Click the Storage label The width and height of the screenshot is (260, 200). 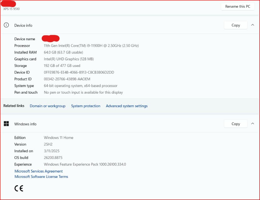[x=21, y=66]
